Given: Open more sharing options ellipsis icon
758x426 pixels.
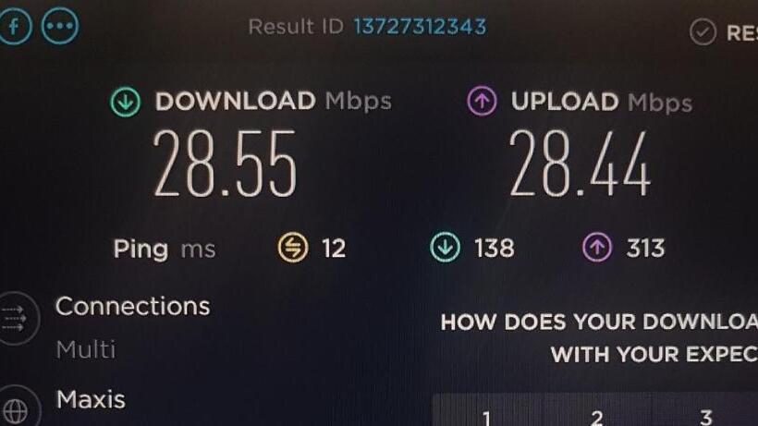Looking at the screenshot, I should 59,26.
